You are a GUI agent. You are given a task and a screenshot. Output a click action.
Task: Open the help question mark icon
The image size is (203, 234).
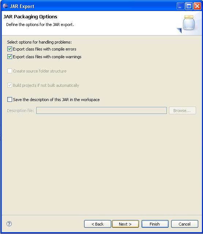click(x=9, y=224)
